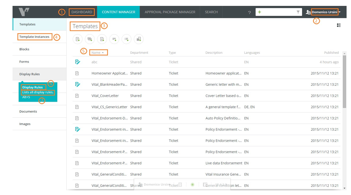The width and height of the screenshot is (351, 195).
Task: Sort by Type column header
Action: [x=172, y=53]
